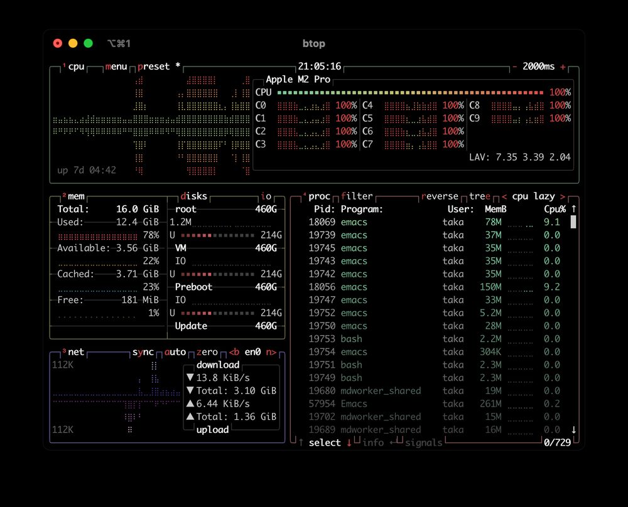Toggle process tree view

(x=479, y=196)
